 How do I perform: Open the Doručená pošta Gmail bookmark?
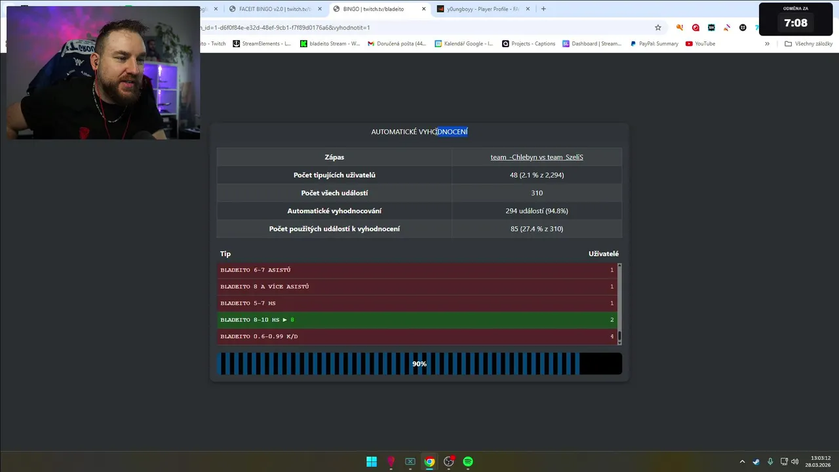397,44
